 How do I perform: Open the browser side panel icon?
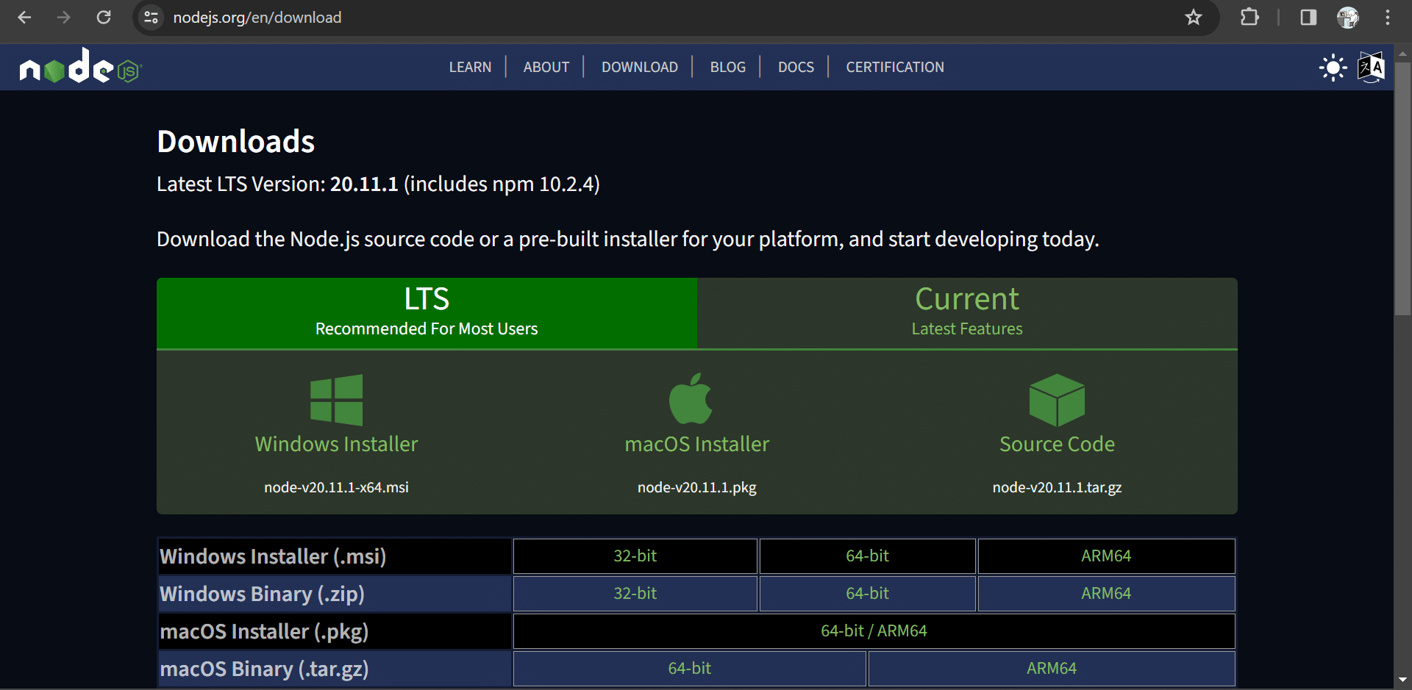tap(1308, 17)
